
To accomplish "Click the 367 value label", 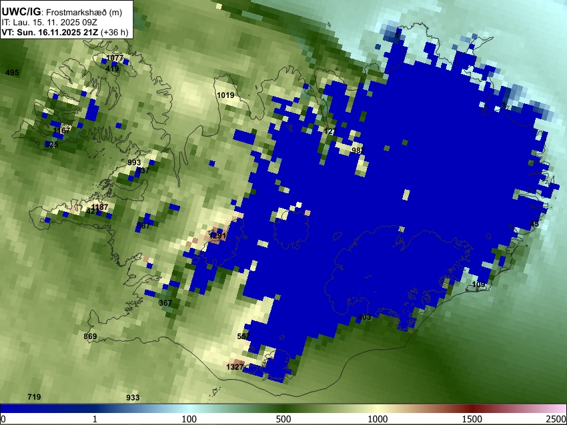I will 165,303.
